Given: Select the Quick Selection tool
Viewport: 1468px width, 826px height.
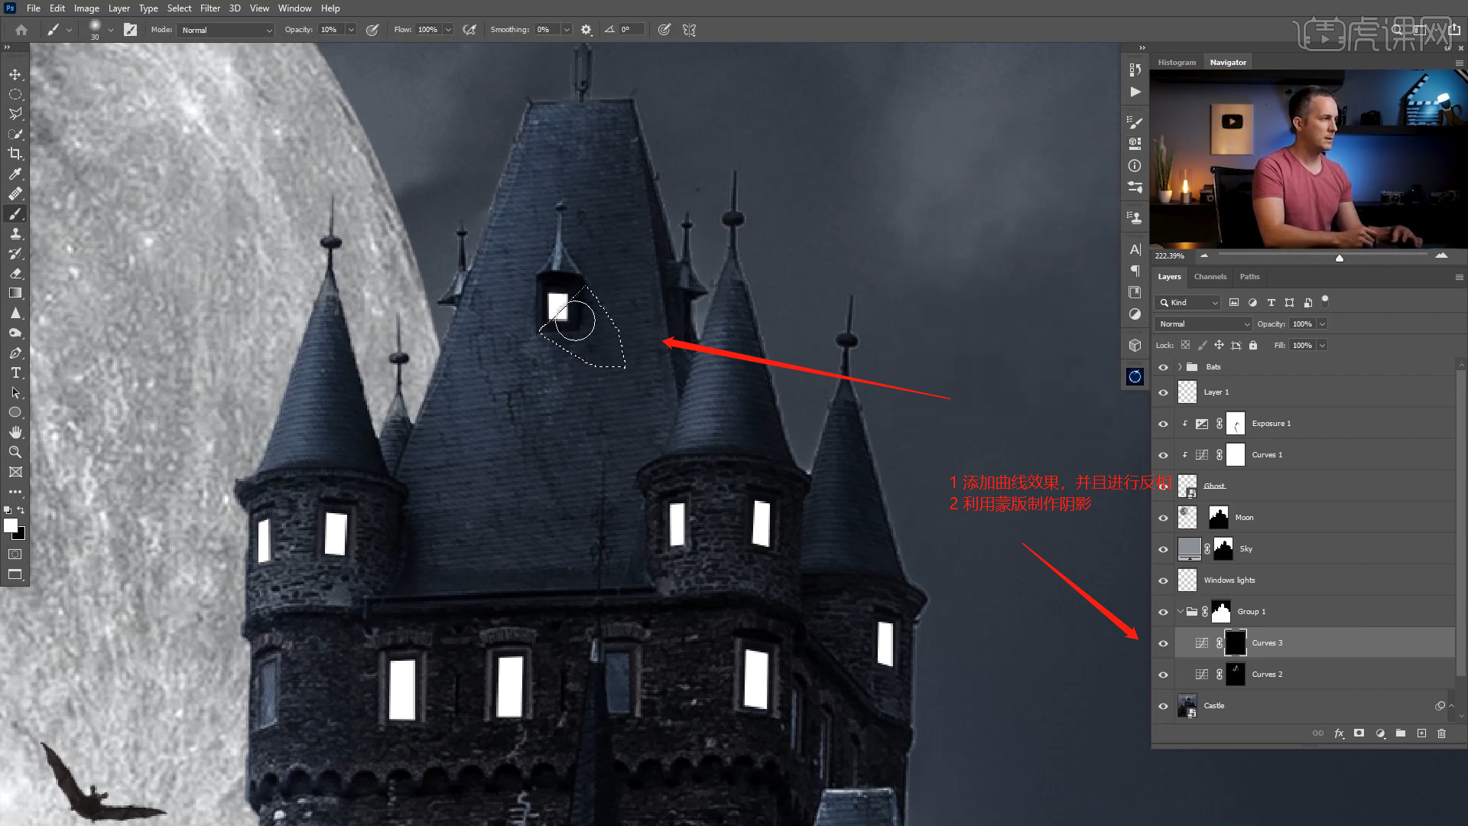Looking at the screenshot, I should click(x=15, y=134).
